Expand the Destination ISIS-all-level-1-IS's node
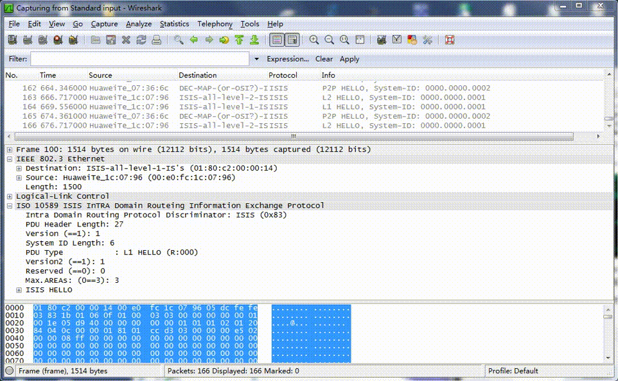The width and height of the screenshot is (618, 381). click(x=19, y=169)
